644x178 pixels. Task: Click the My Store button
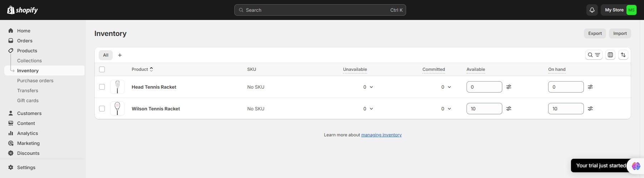pyautogui.click(x=619, y=10)
